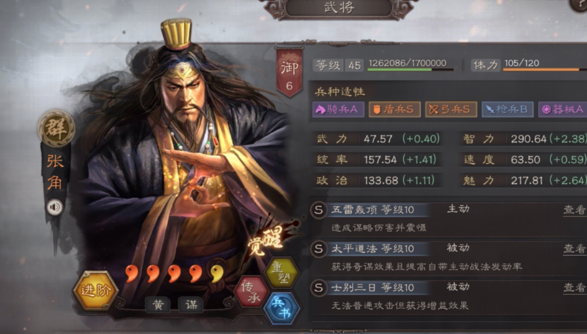Viewport: 587px width, 334px height.
Task: Select the 骑兵A troop aptitude badge
Action: (x=338, y=109)
